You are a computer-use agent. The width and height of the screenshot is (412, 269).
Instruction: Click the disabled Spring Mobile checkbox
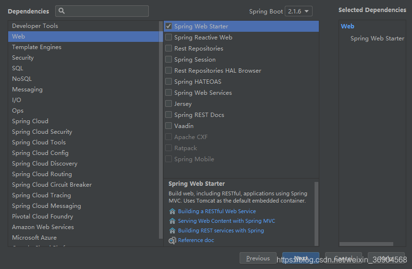coord(169,159)
